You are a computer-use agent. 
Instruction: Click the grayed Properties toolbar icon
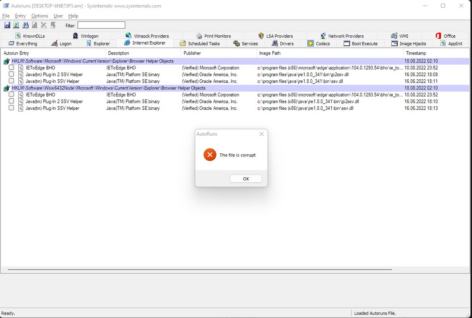(35, 25)
